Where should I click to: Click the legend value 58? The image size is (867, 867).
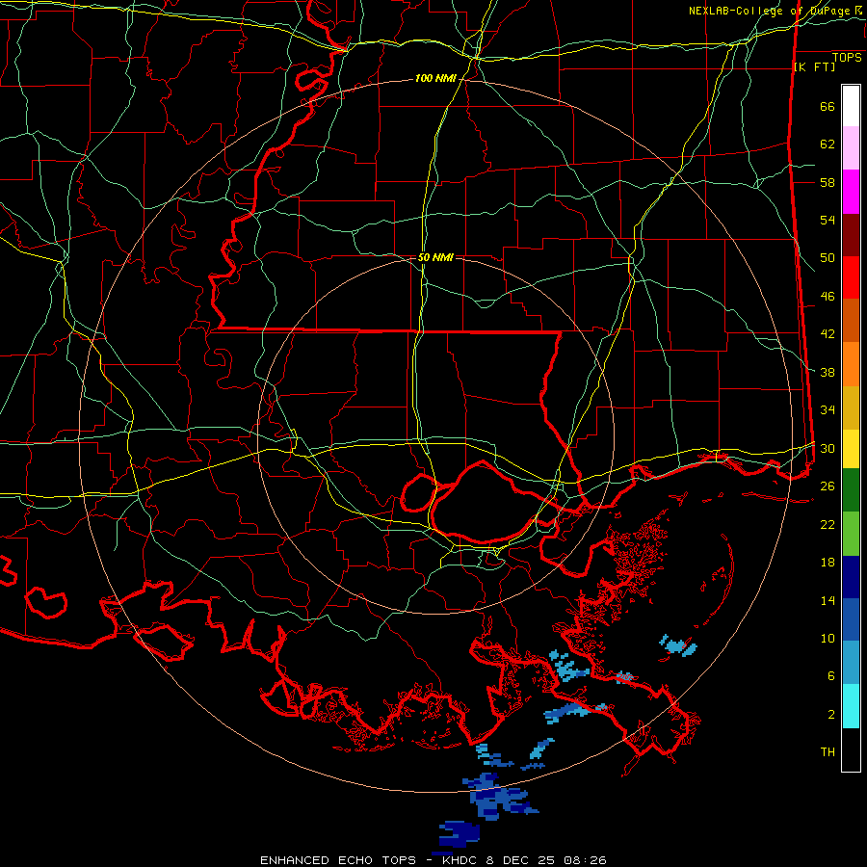pyautogui.click(x=828, y=182)
